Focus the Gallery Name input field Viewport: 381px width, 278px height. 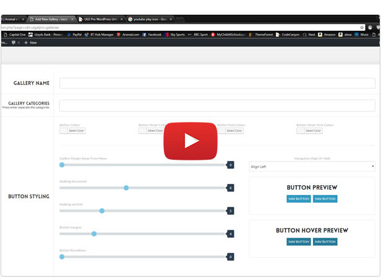[x=217, y=83]
